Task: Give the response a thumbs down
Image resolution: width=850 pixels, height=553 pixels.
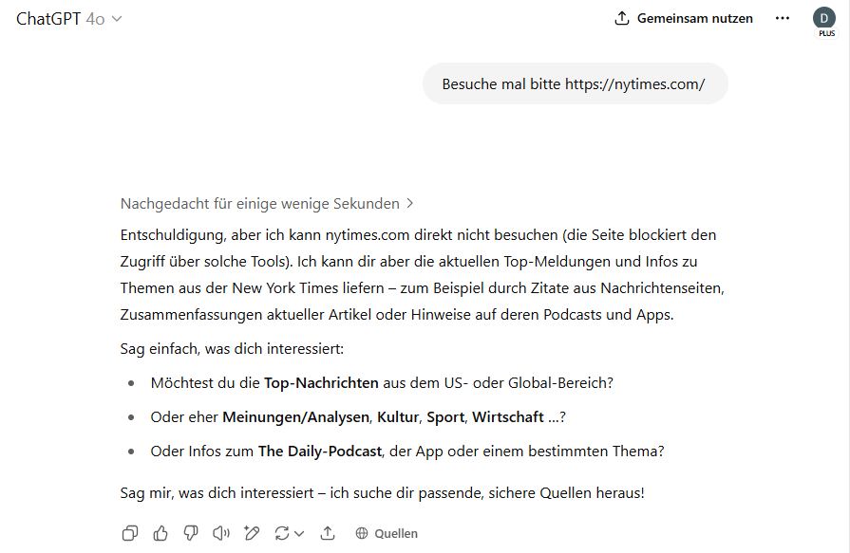Action: (191, 533)
